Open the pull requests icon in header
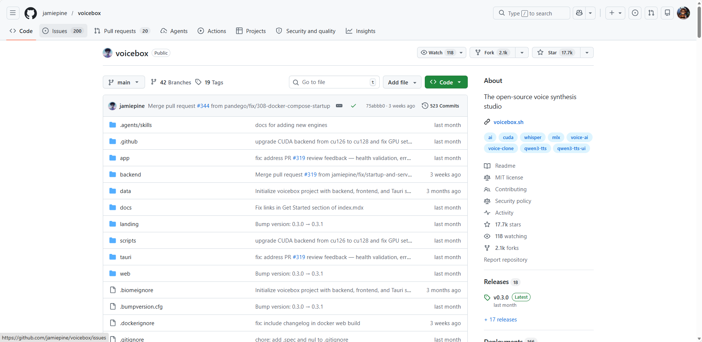Image resolution: width=702 pixels, height=342 pixels. coord(651,13)
